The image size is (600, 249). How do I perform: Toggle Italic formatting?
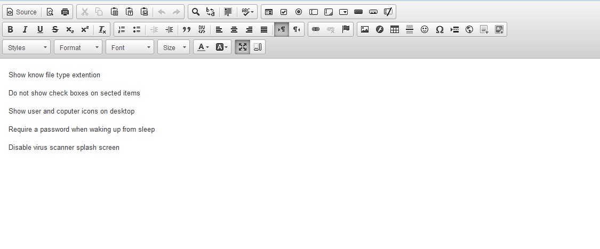coord(25,30)
